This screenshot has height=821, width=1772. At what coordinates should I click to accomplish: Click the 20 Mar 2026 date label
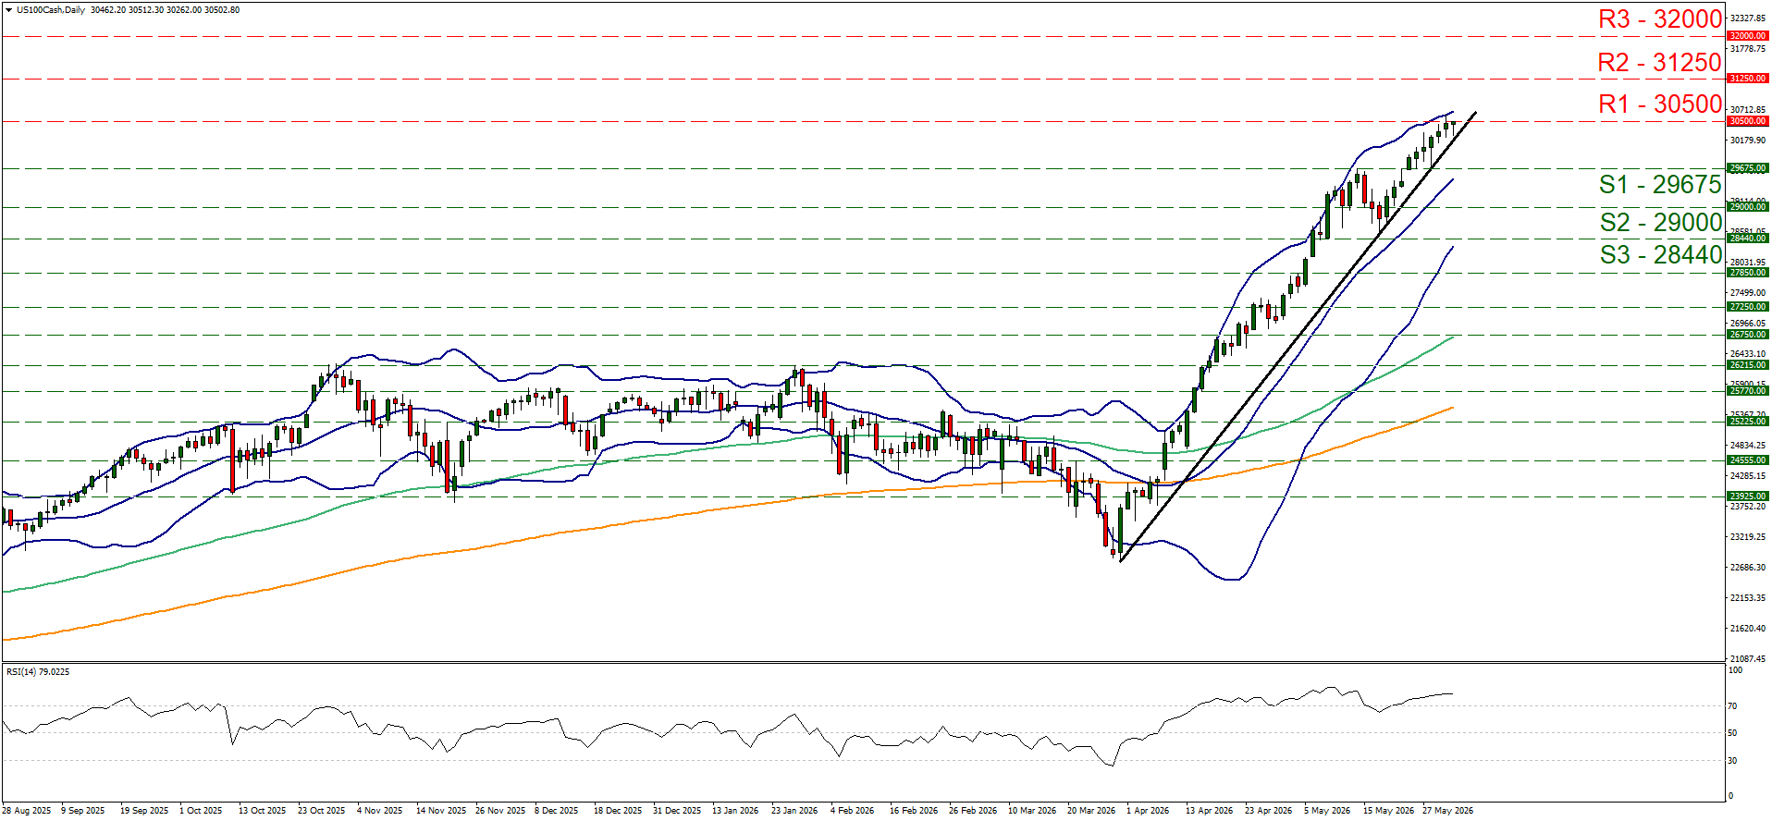pos(1091,811)
